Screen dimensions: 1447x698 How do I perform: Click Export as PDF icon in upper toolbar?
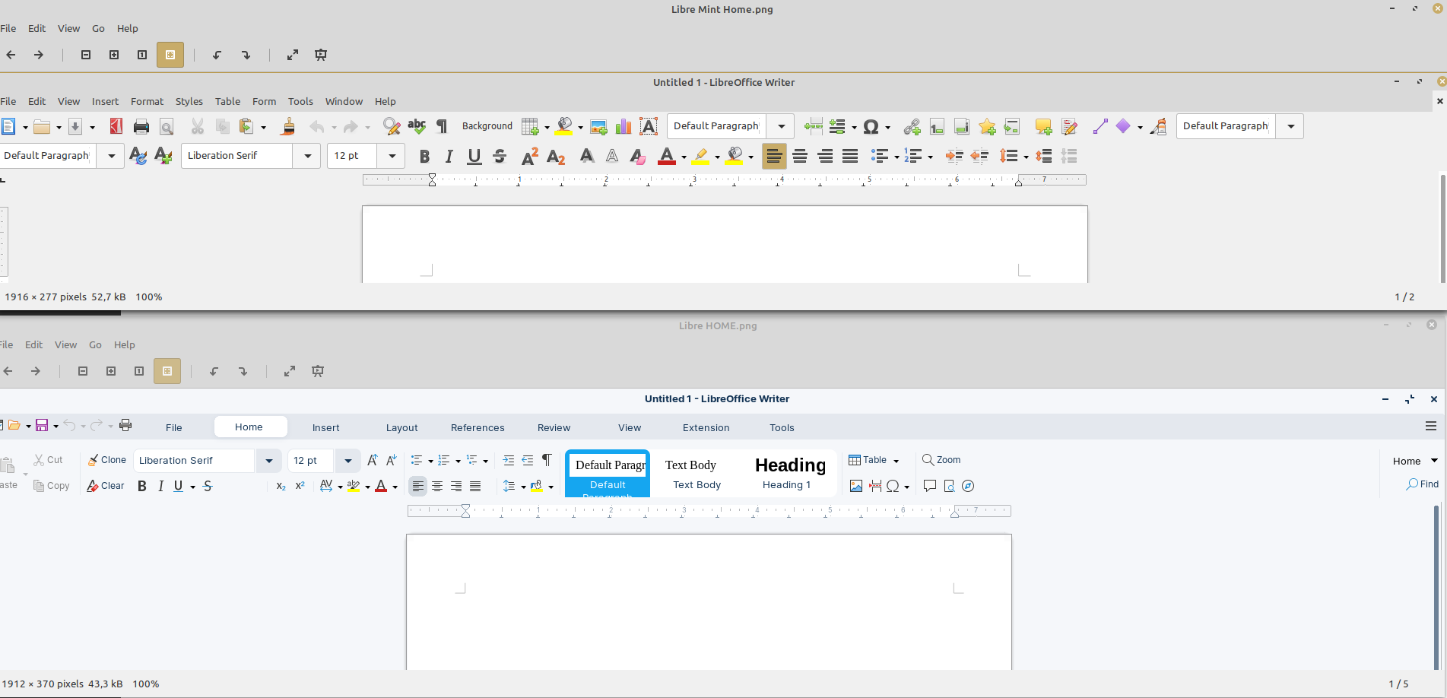point(116,126)
